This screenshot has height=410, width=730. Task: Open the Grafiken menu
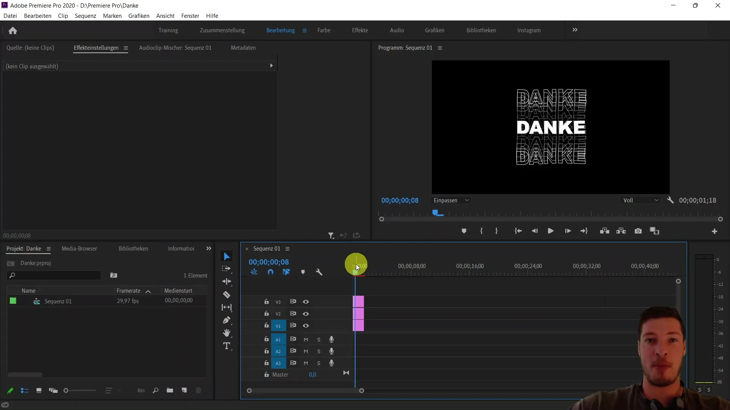point(139,16)
